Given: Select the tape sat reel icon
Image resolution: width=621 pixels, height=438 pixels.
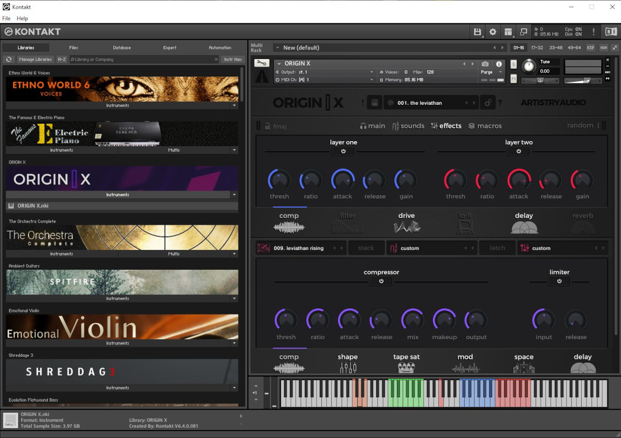Looking at the screenshot, I should click(x=406, y=368).
